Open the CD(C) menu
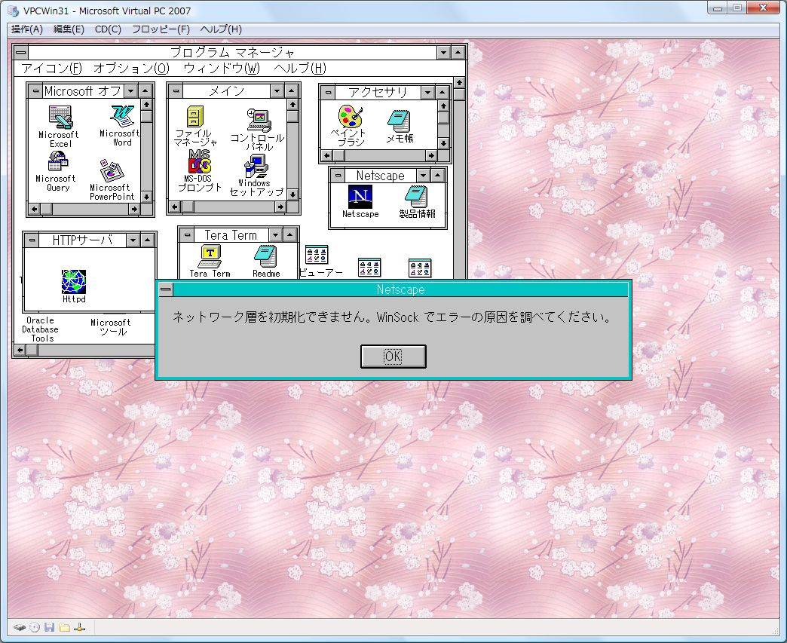This screenshot has height=643, width=787. click(x=108, y=29)
